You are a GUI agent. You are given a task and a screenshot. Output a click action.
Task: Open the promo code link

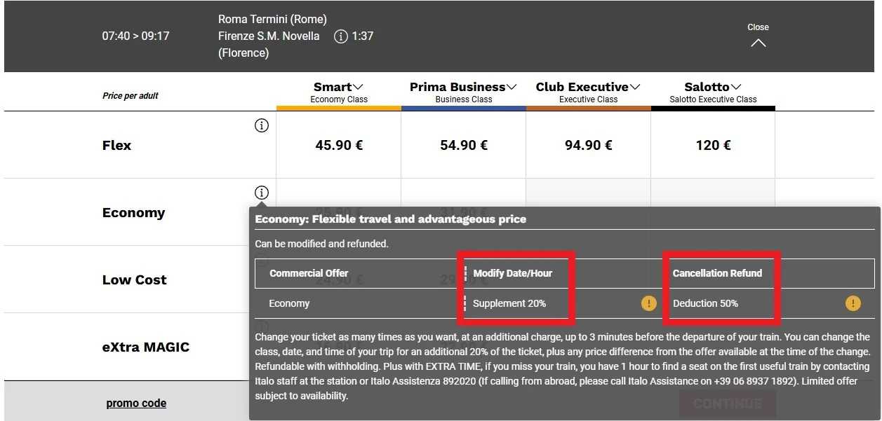(x=136, y=403)
